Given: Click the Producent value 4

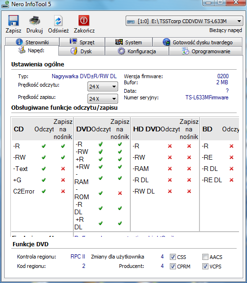Looking at the screenshot, I should pyautogui.click(x=162, y=266).
